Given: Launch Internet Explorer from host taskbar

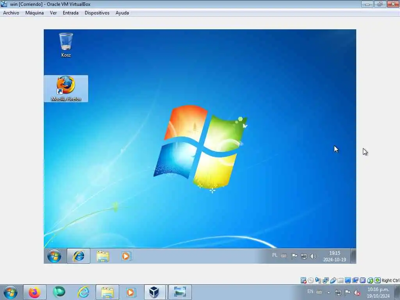Looking at the screenshot, I should tap(83, 292).
